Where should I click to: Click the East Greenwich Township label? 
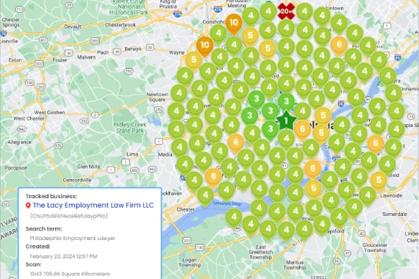[x=260, y=252]
